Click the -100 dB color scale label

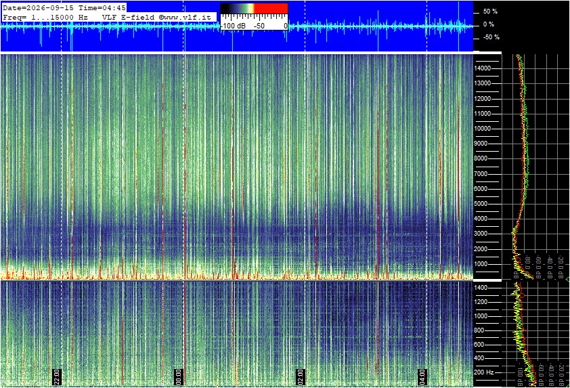click(x=234, y=26)
